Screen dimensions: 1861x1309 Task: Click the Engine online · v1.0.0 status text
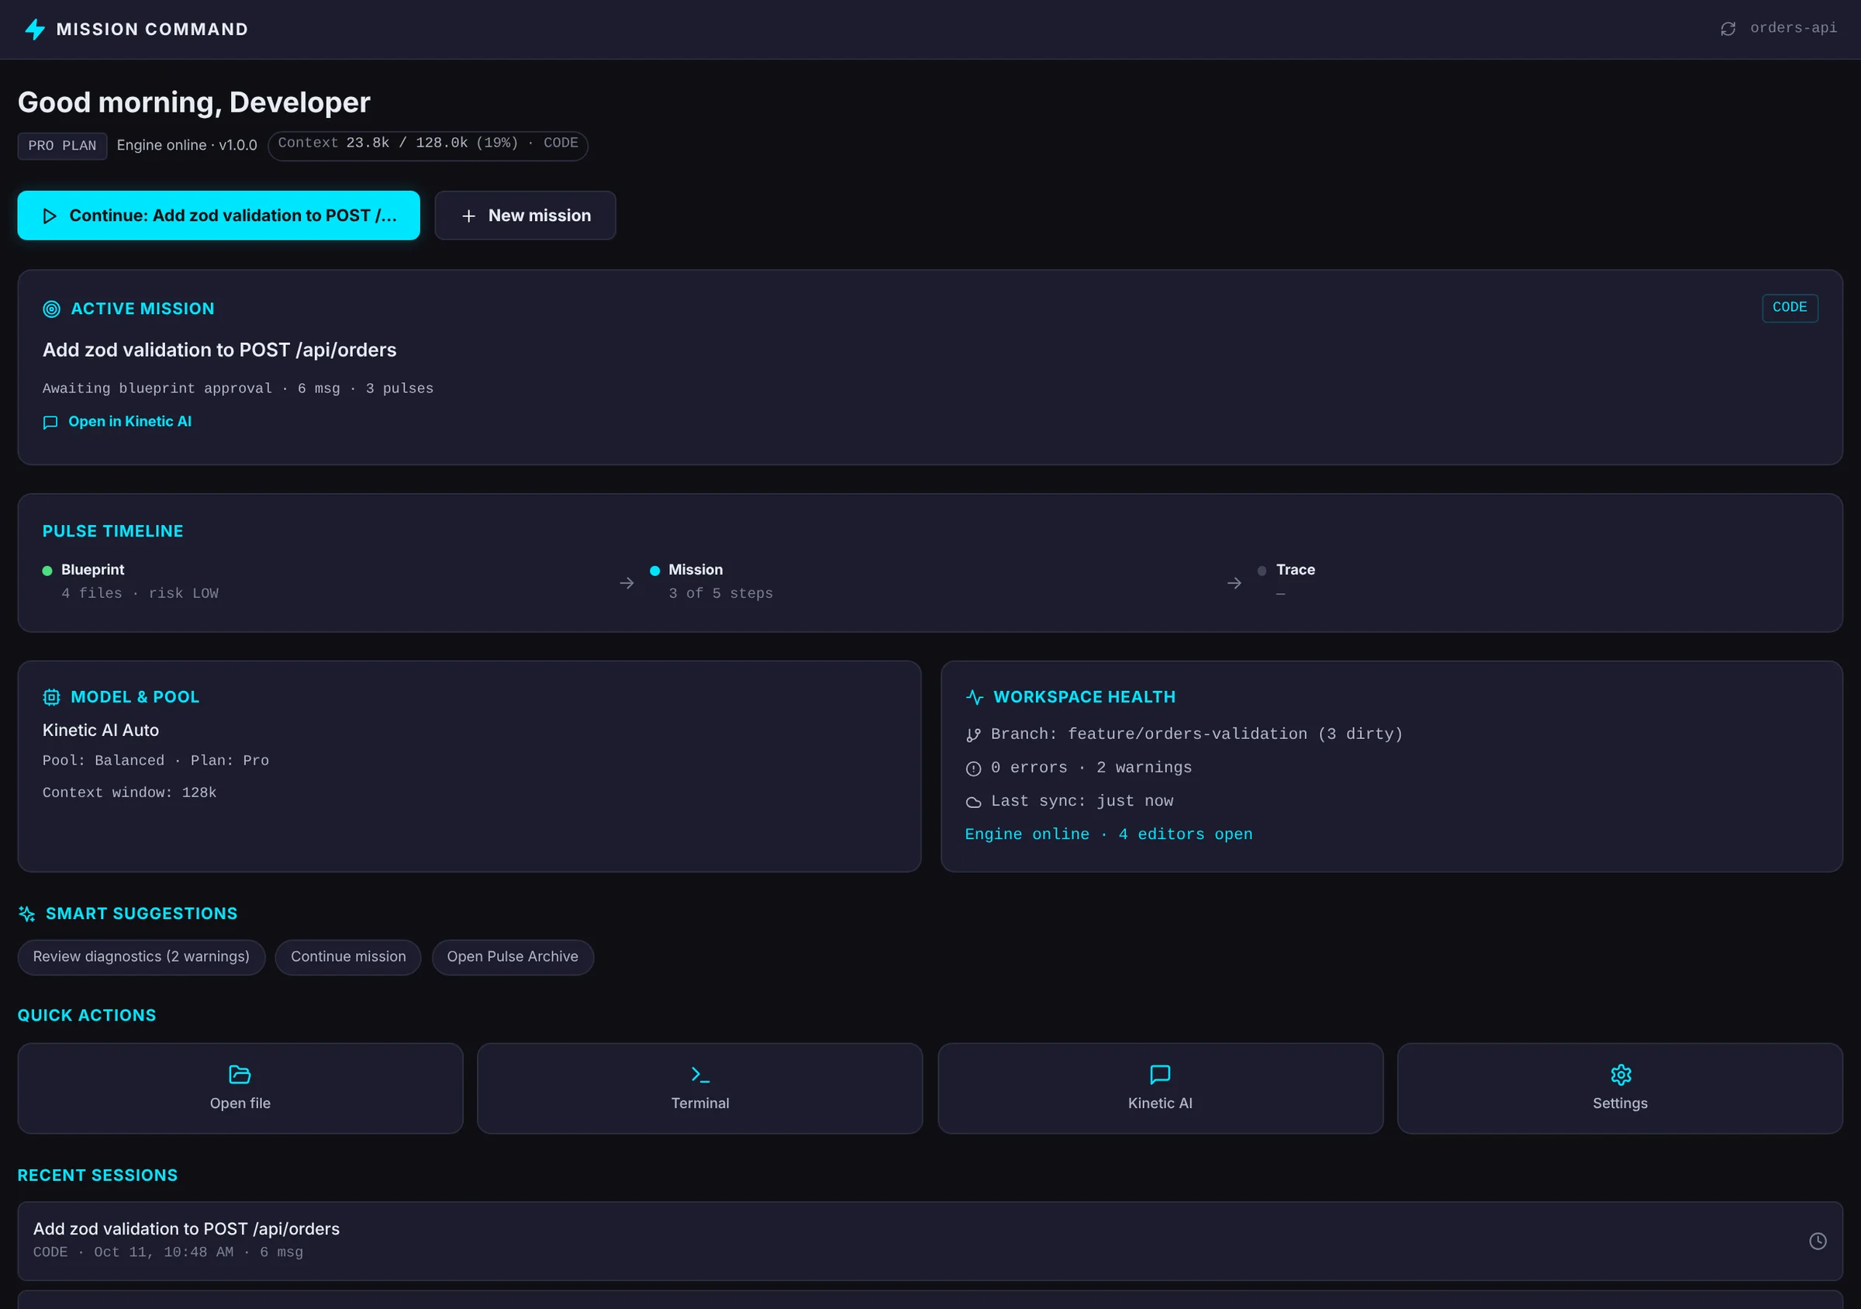click(186, 146)
